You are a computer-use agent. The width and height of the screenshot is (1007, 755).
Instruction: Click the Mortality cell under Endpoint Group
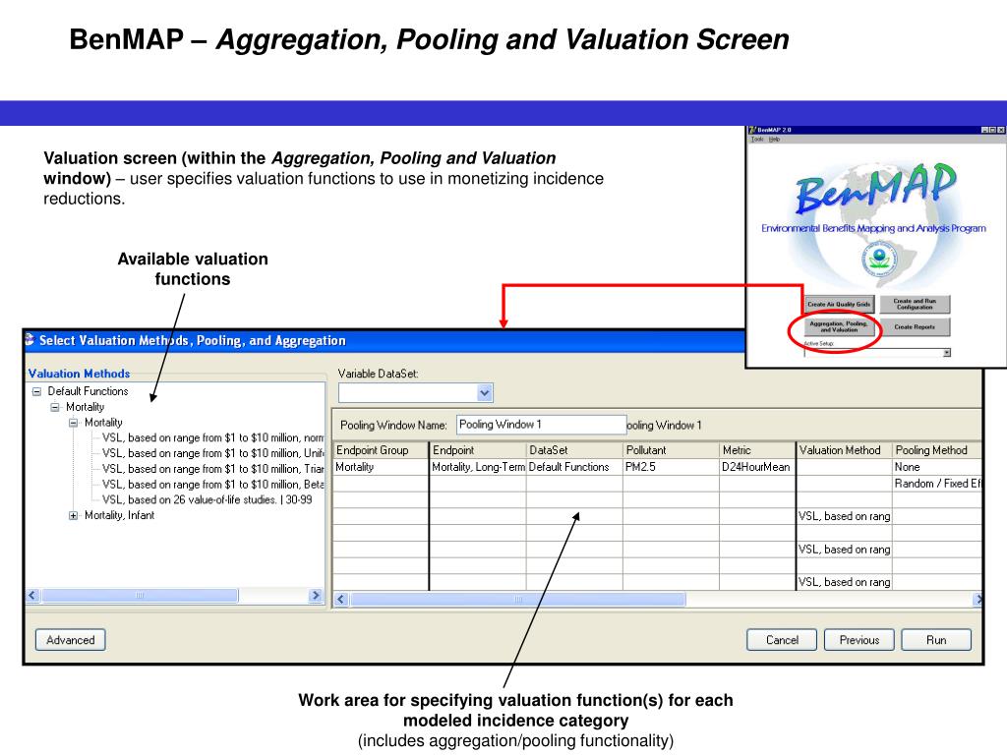tap(381, 467)
